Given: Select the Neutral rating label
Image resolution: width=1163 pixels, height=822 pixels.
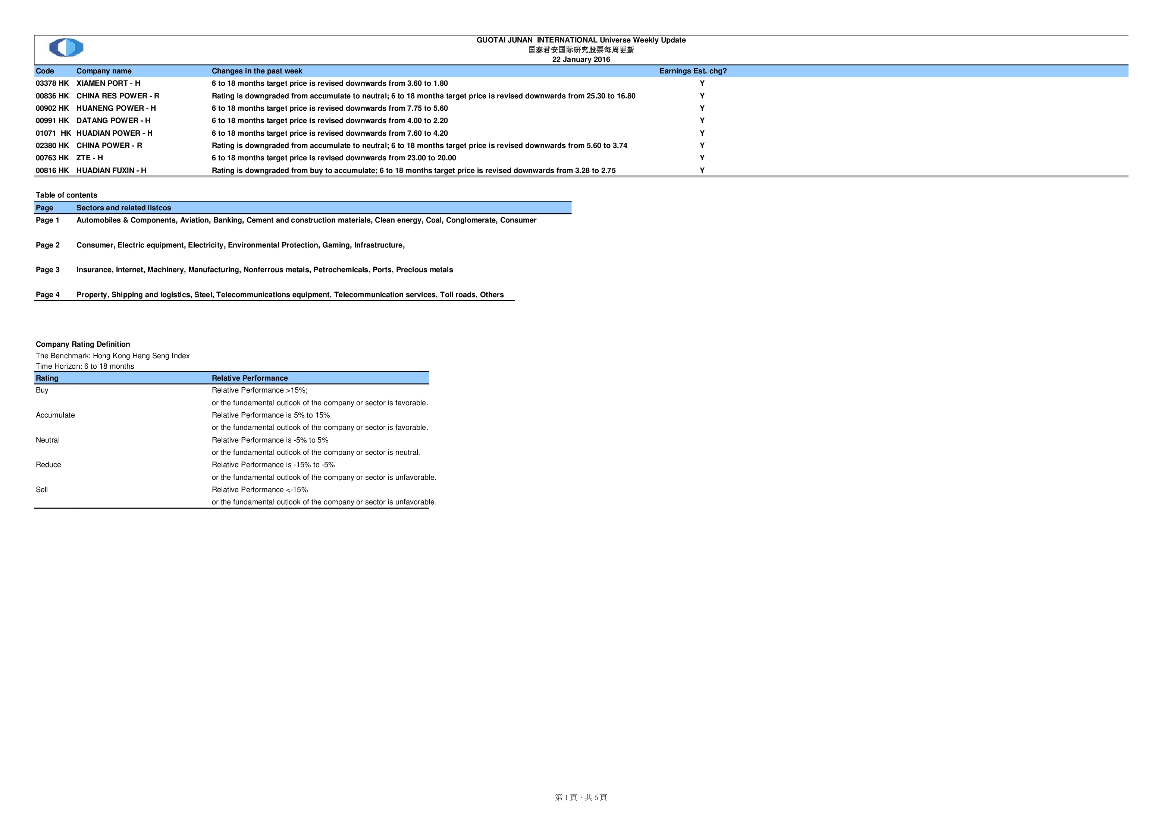Looking at the screenshot, I should (48, 440).
